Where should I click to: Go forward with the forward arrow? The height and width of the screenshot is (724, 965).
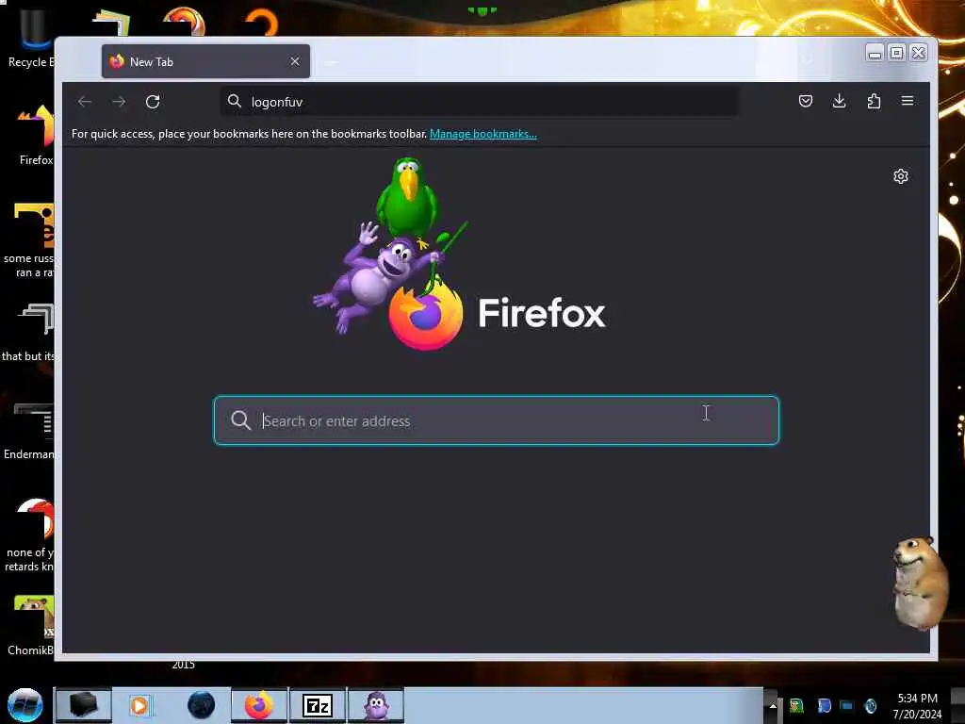coord(119,102)
